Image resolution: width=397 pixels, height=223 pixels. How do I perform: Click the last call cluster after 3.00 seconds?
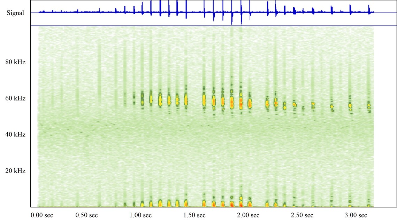tap(368, 104)
